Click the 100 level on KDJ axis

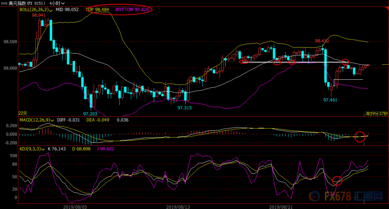point(13,156)
